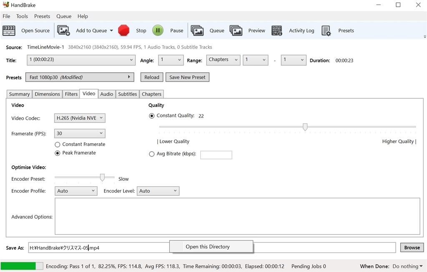Click the Reload preset button
The height and width of the screenshot is (272, 427).
click(x=152, y=77)
